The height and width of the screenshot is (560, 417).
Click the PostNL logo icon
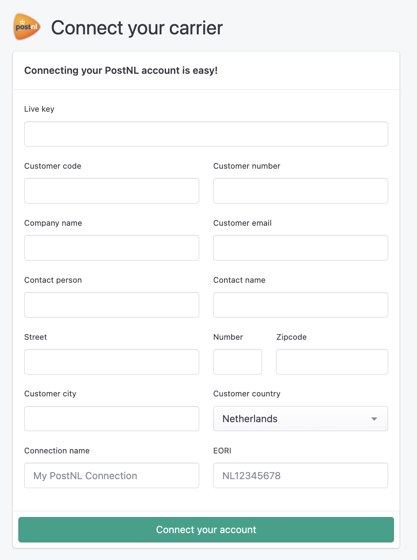(x=27, y=27)
